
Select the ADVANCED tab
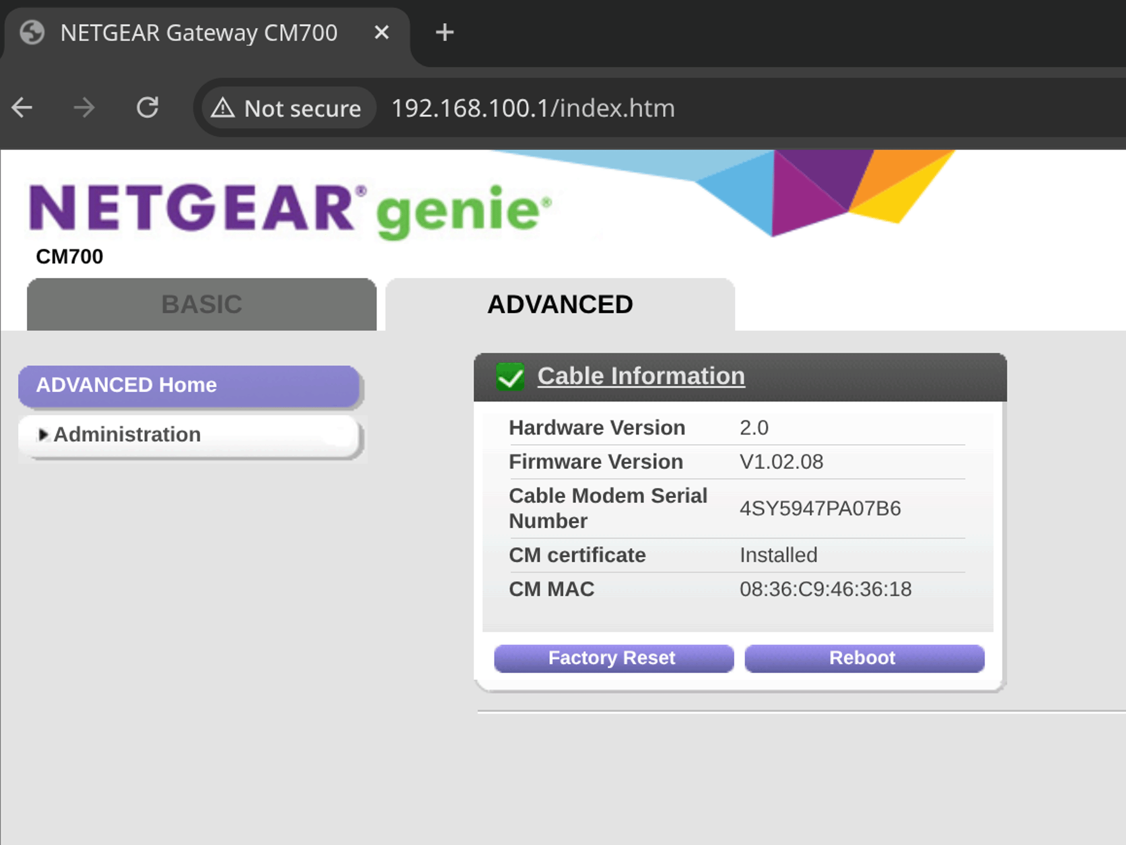point(560,304)
